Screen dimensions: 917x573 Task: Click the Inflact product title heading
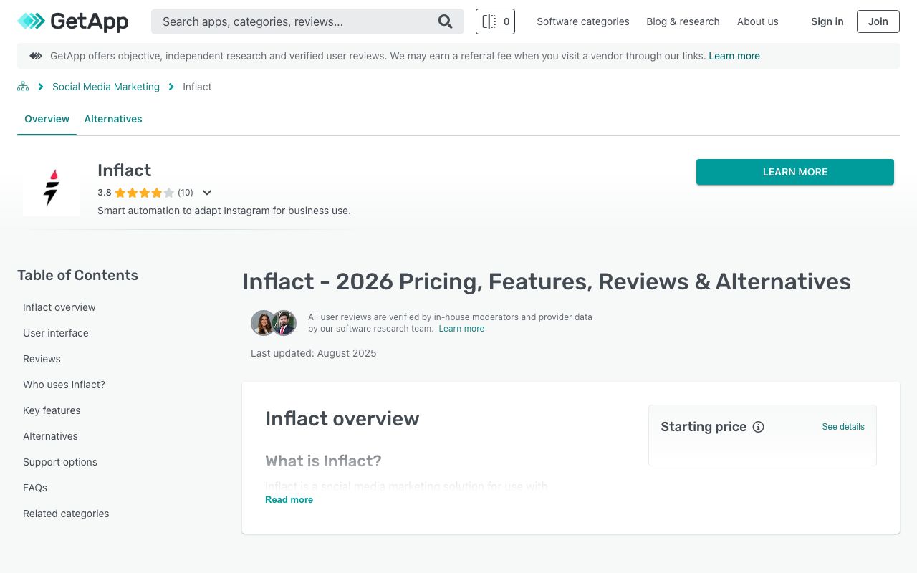(125, 170)
